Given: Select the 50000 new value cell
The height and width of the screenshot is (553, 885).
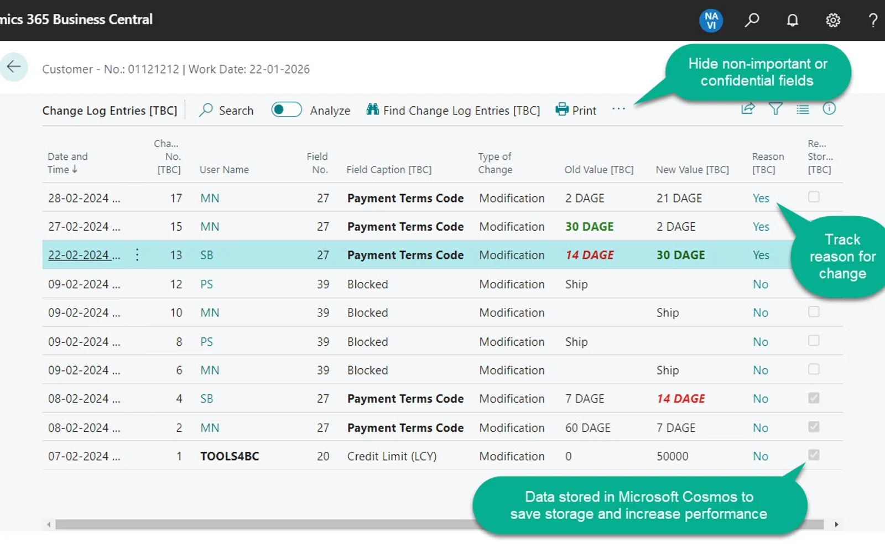Looking at the screenshot, I should pos(672,456).
